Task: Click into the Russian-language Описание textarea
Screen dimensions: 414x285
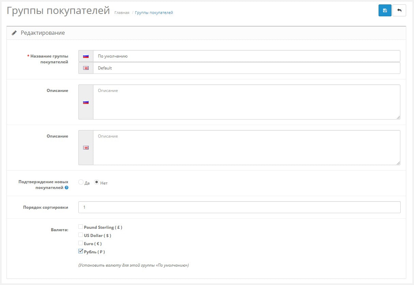Action: 247,102
